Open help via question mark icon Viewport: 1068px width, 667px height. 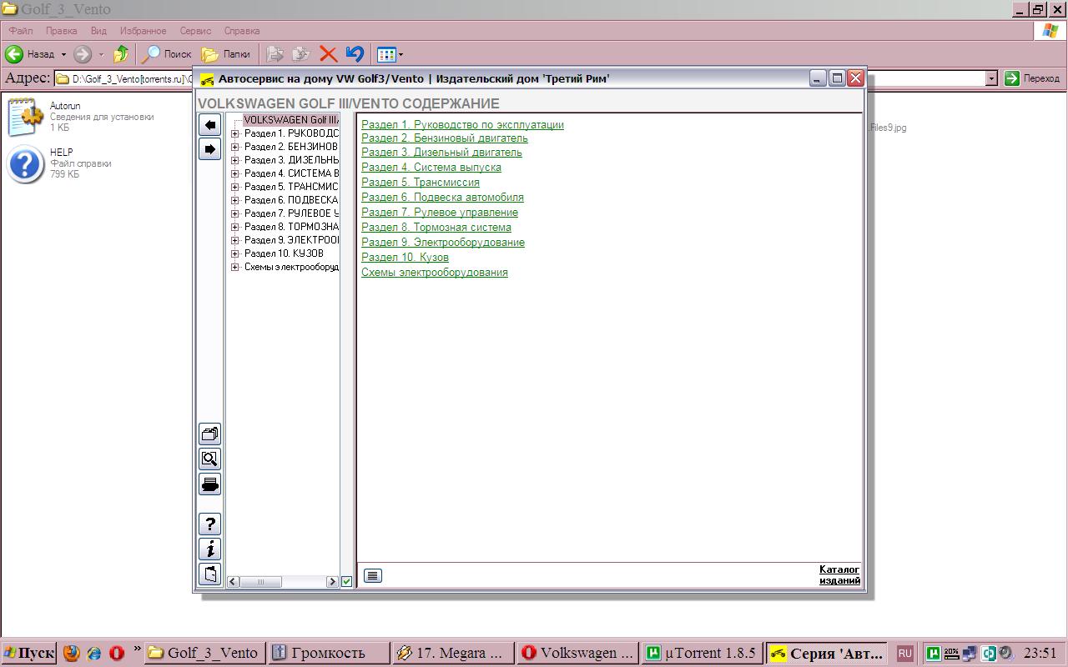point(209,524)
